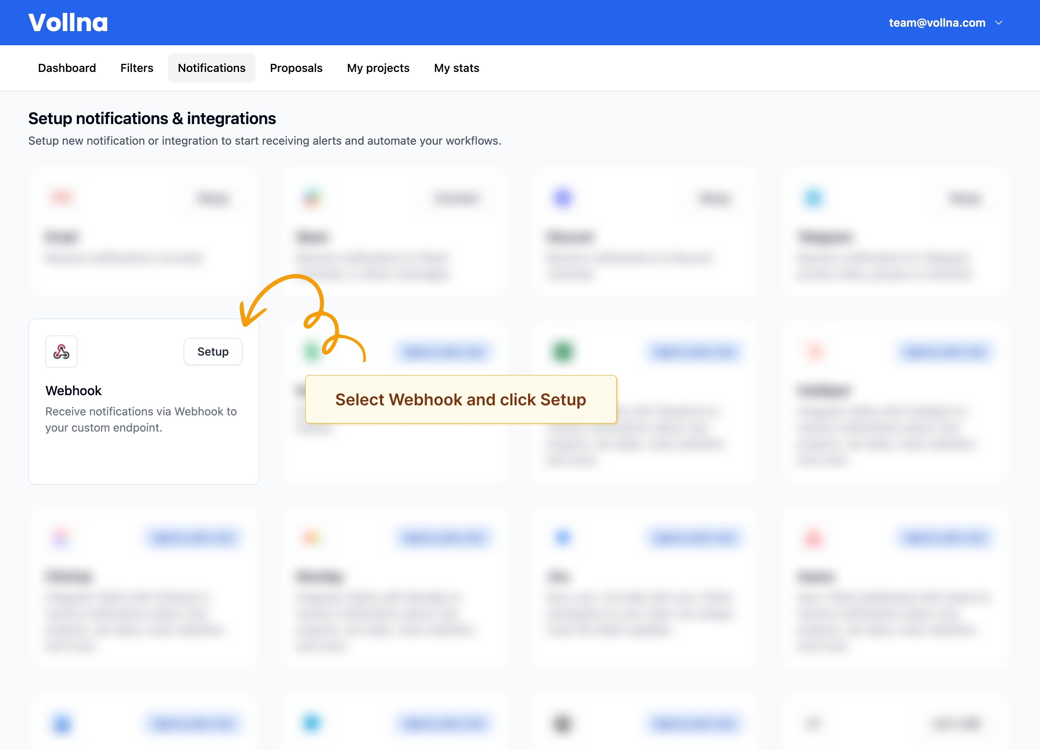Image resolution: width=1040 pixels, height=750 pixels.
Task: Click the Vollna logo in the header
Action: (x=68, y=23)
